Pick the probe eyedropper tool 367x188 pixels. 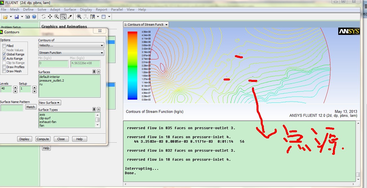[x=70, y=17]
